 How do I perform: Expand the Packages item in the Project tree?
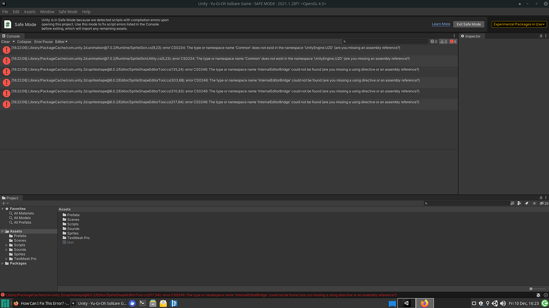click(2, 263)
